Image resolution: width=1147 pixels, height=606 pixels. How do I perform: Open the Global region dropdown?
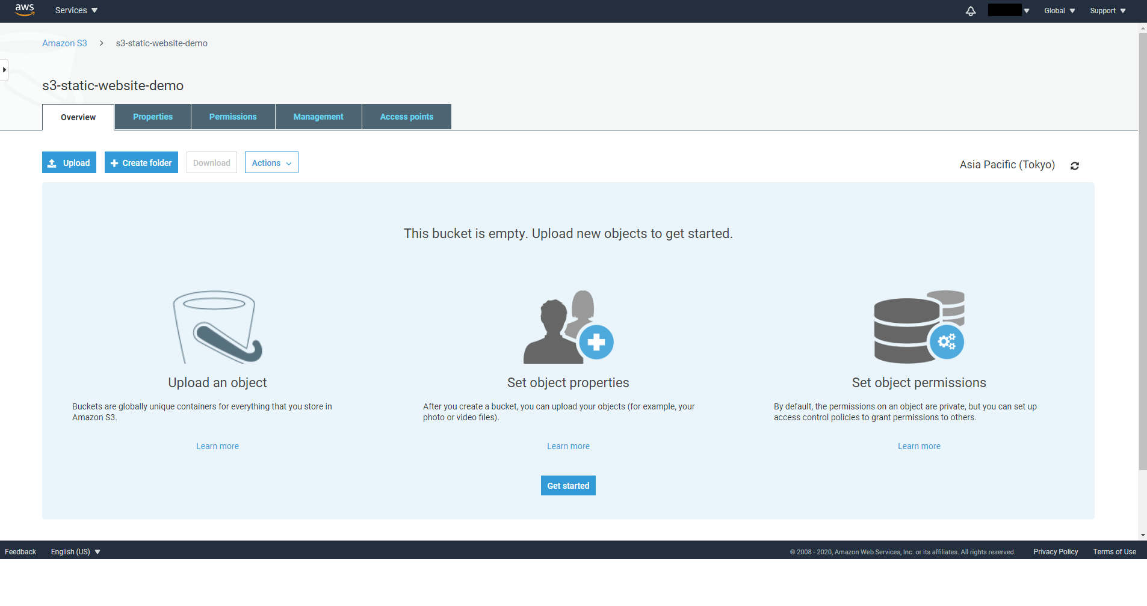coord(1060,11)
